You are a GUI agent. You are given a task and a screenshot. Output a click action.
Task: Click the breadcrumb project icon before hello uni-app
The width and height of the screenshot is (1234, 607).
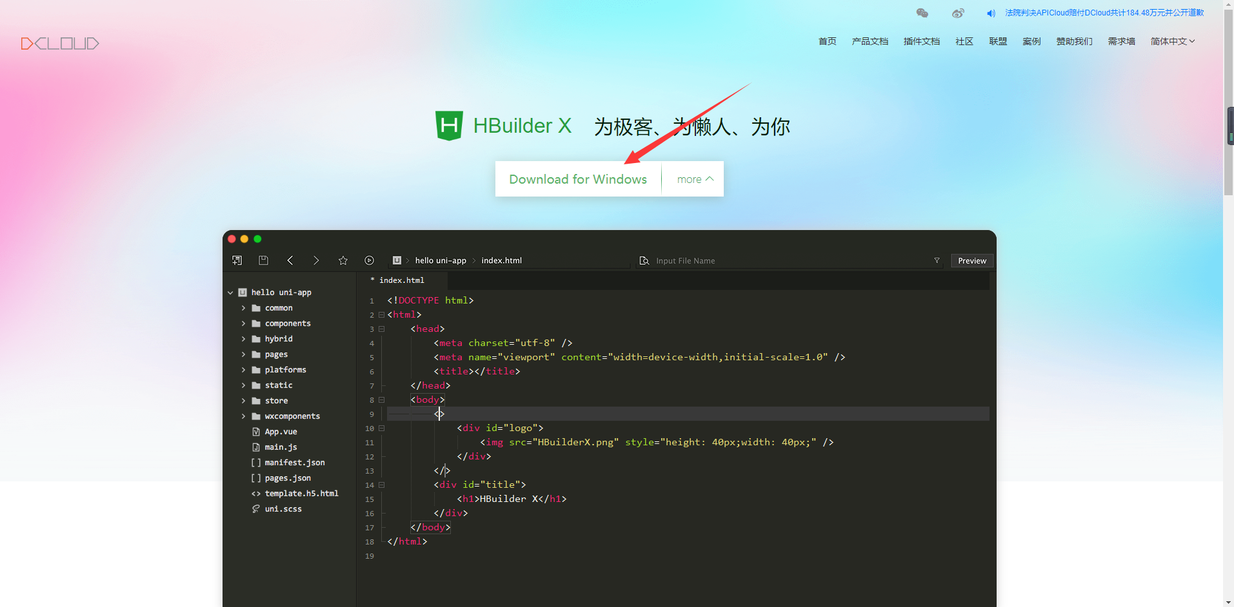pos(397,260)
